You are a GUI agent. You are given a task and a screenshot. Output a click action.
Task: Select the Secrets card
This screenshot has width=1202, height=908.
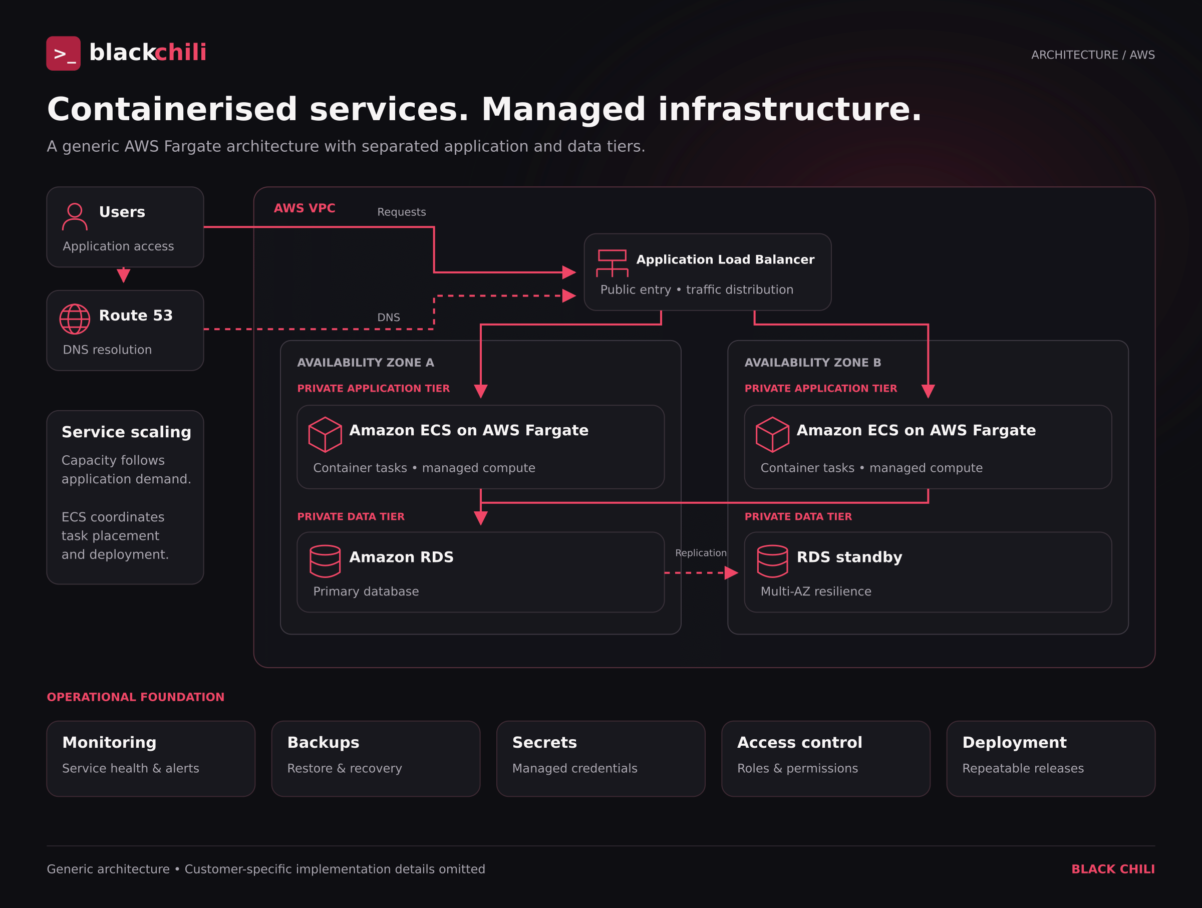pyautogui.click(x=600, y=759)
